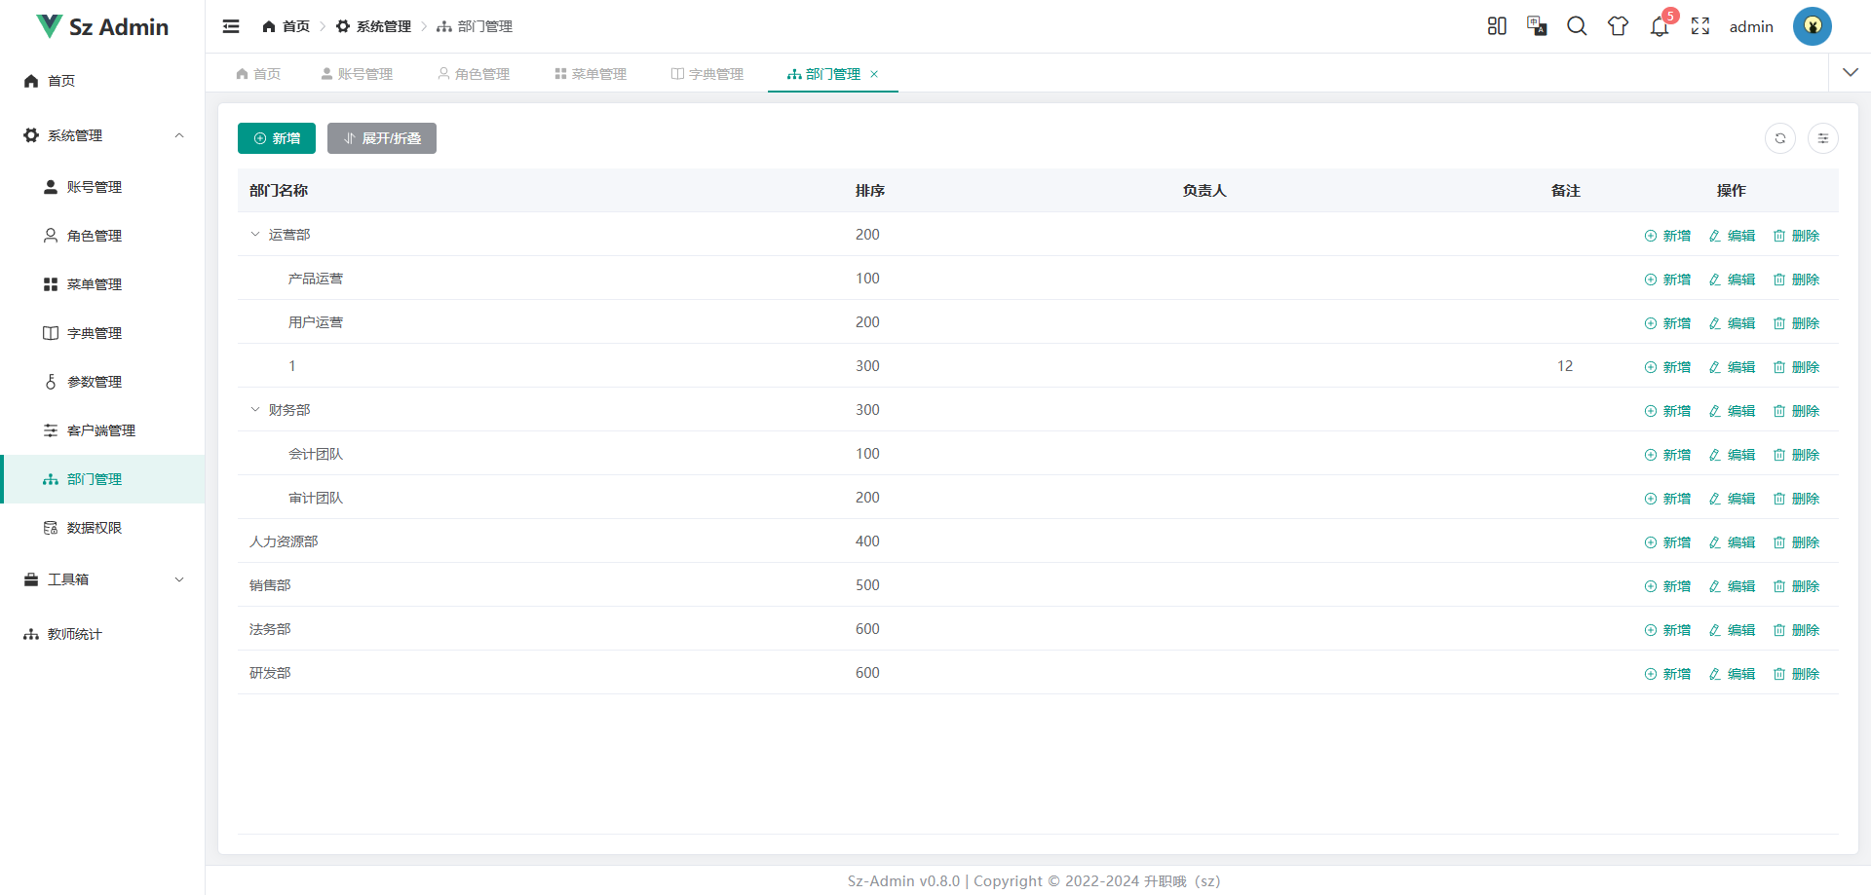Edit the 运营部 row

click(x=1732, y=236)
